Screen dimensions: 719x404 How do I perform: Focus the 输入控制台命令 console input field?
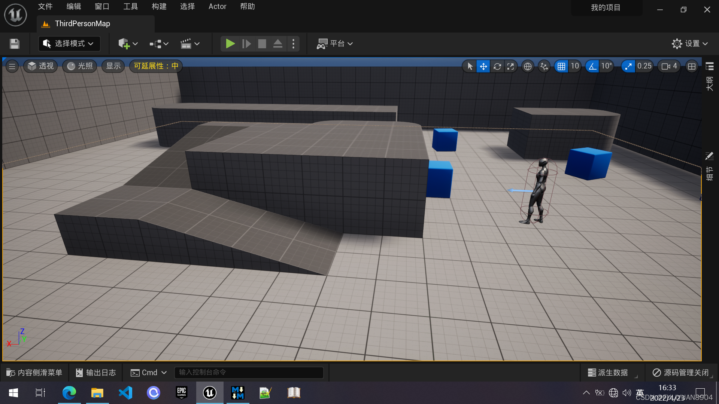click(x=249, y=373)
